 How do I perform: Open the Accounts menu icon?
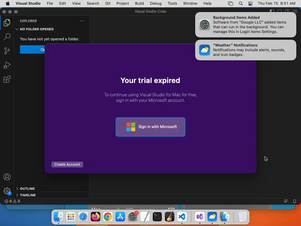[x=7, y=177]
